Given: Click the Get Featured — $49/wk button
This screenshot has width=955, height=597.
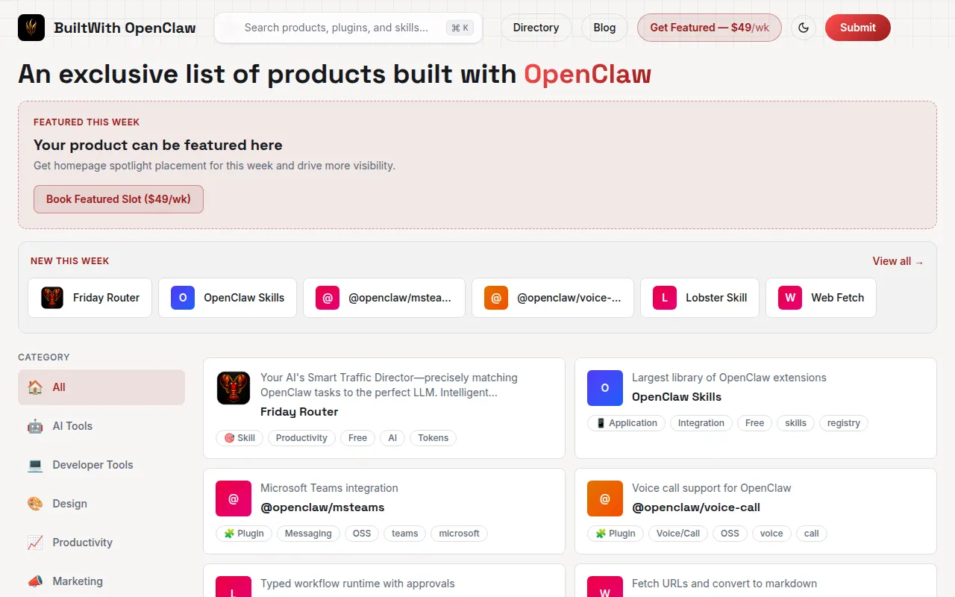Looking at the screenshot, I should tap(710, 28).
